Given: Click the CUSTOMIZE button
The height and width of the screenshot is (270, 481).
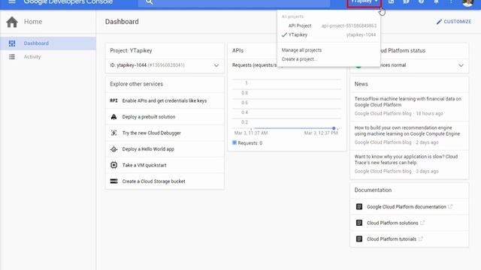Looking at the screenshot, I should (x=454, y=22).
